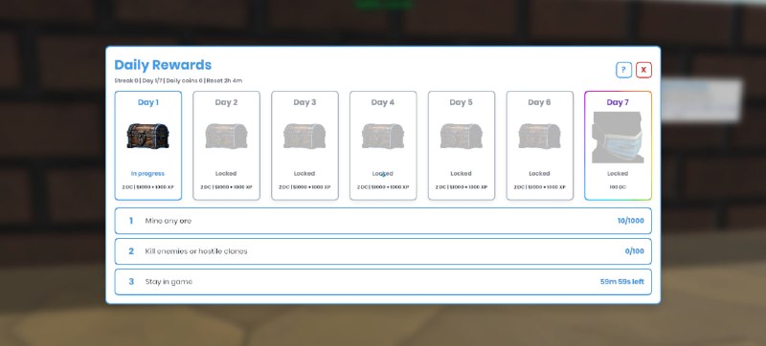Screen dimensions: 766x346
Task: Click the 59m 59s left timer
Action: pos(621,282)
